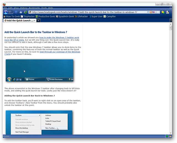Click the TinyHacker bookmark favicon
This screenshot has height=143, width=177.
pos(22,17)
